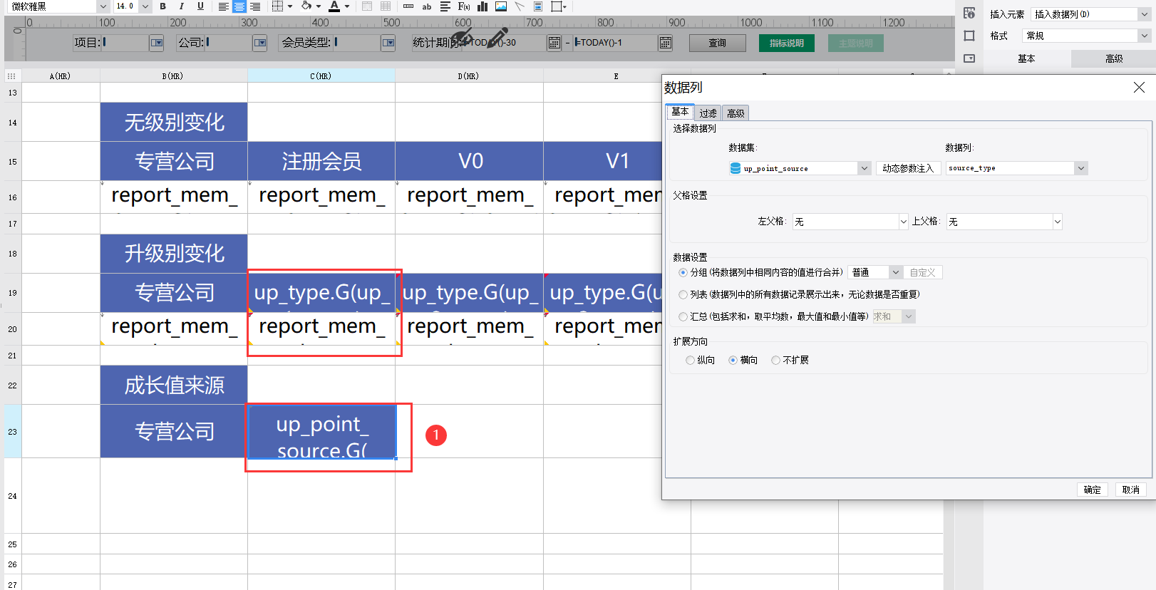Viewport: 1156px width, 590px height.
Task: Click the 动态参数注入 button
Action: coord(908,168)
